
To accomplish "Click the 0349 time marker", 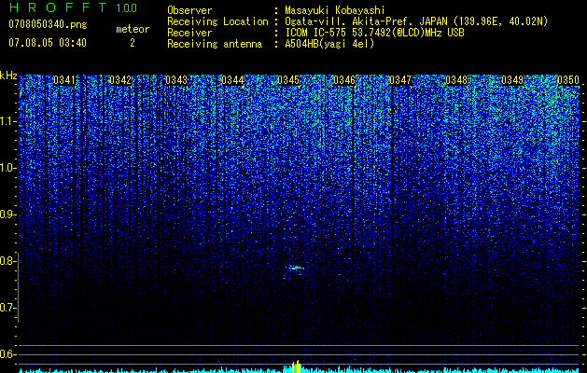I will 512,80.
